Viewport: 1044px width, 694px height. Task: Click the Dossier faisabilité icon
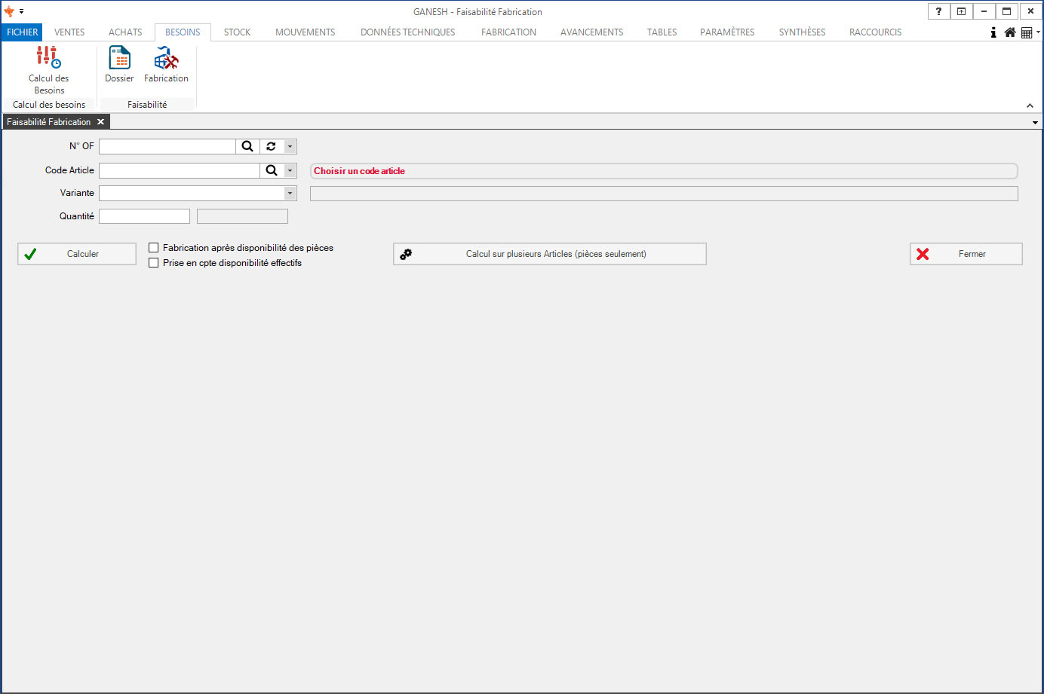point(119,65)
